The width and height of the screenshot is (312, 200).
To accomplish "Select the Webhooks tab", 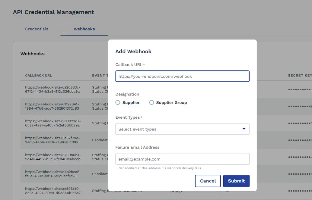I will point(84,29).
